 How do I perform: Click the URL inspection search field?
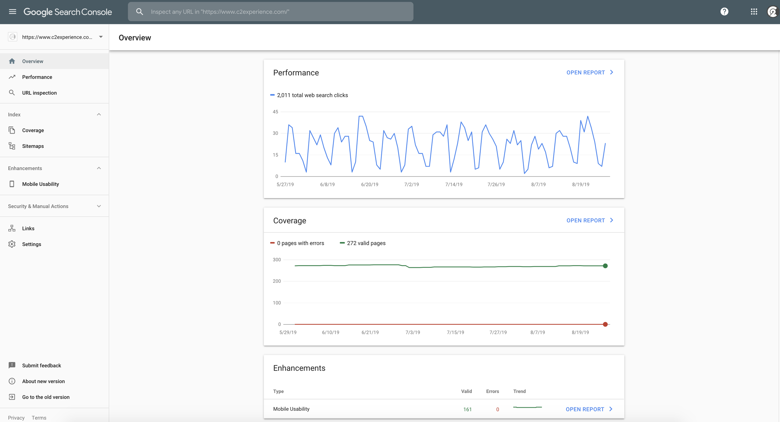coord(271,12)
